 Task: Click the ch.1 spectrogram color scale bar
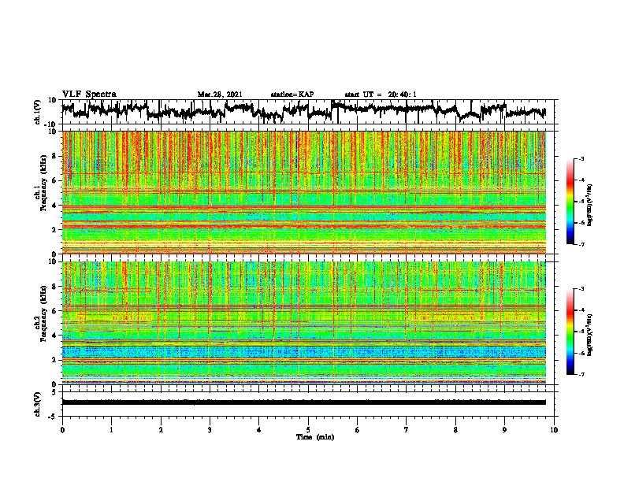click(570, 202)
